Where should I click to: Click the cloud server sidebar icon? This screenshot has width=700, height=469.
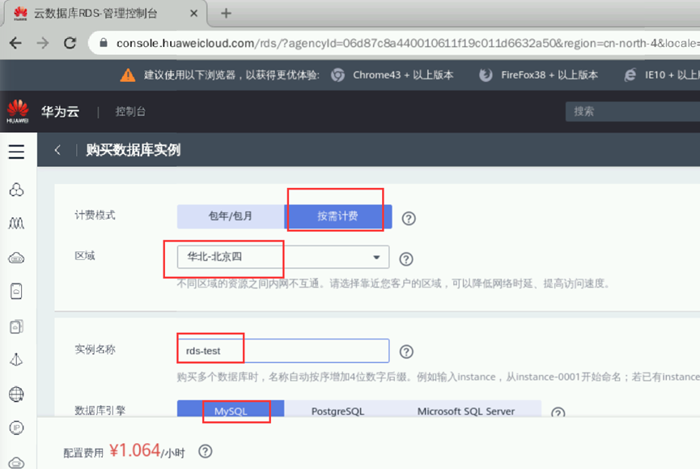[16, 258]
